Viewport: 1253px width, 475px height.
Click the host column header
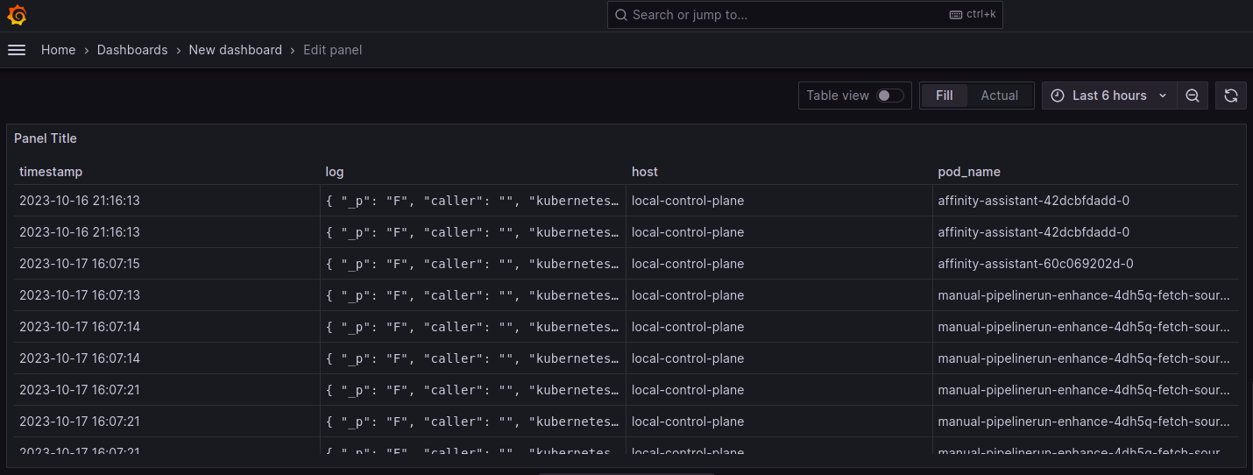644,172
